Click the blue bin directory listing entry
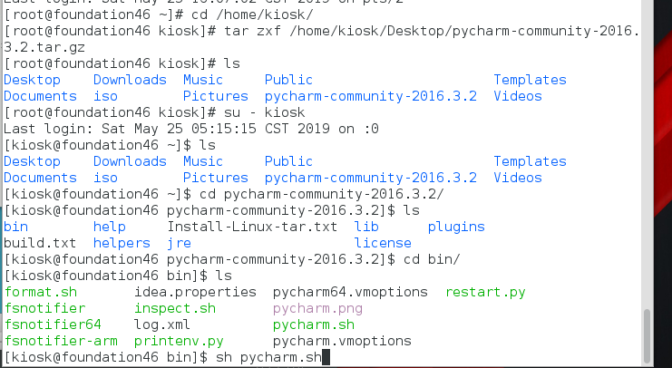The height and width of the screenshot is (368, 672). [15, 227]
